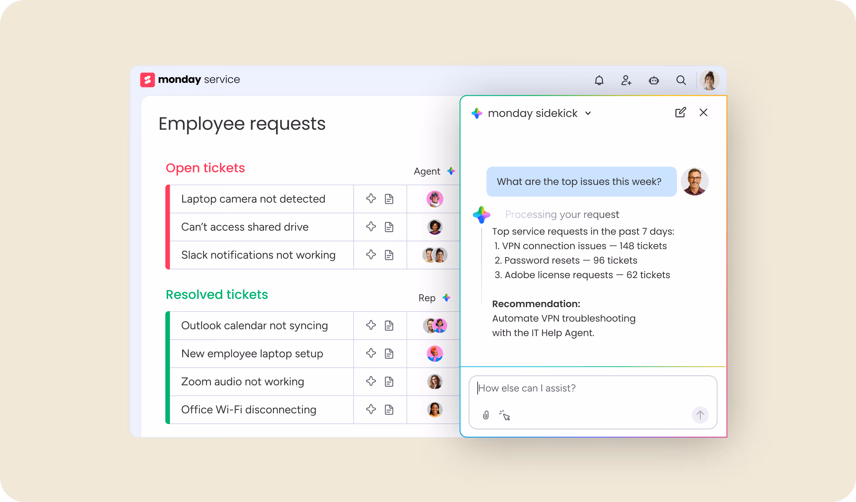Start new chat with compose icon
The width and height of the screenshot is (856, 502).
680,112
